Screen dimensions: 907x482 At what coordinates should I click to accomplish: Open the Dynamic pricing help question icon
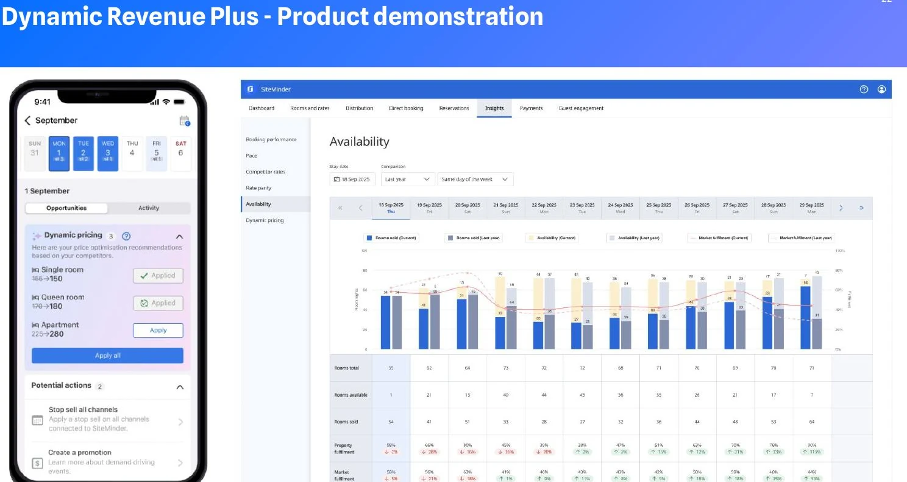126,236
